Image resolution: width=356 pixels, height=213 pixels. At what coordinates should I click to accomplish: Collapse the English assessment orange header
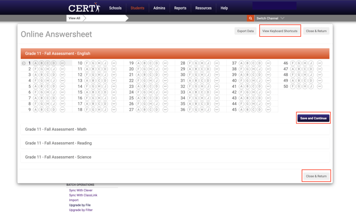coord(174,53)
